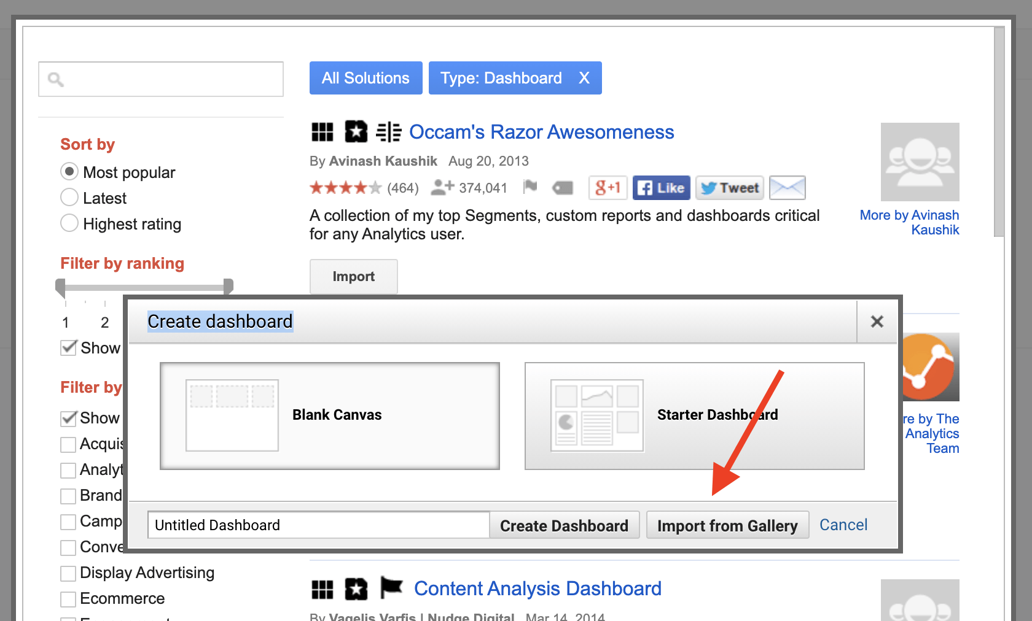Click the orange Analytics Team logo

pyautogui.click(x=930, y=367)
